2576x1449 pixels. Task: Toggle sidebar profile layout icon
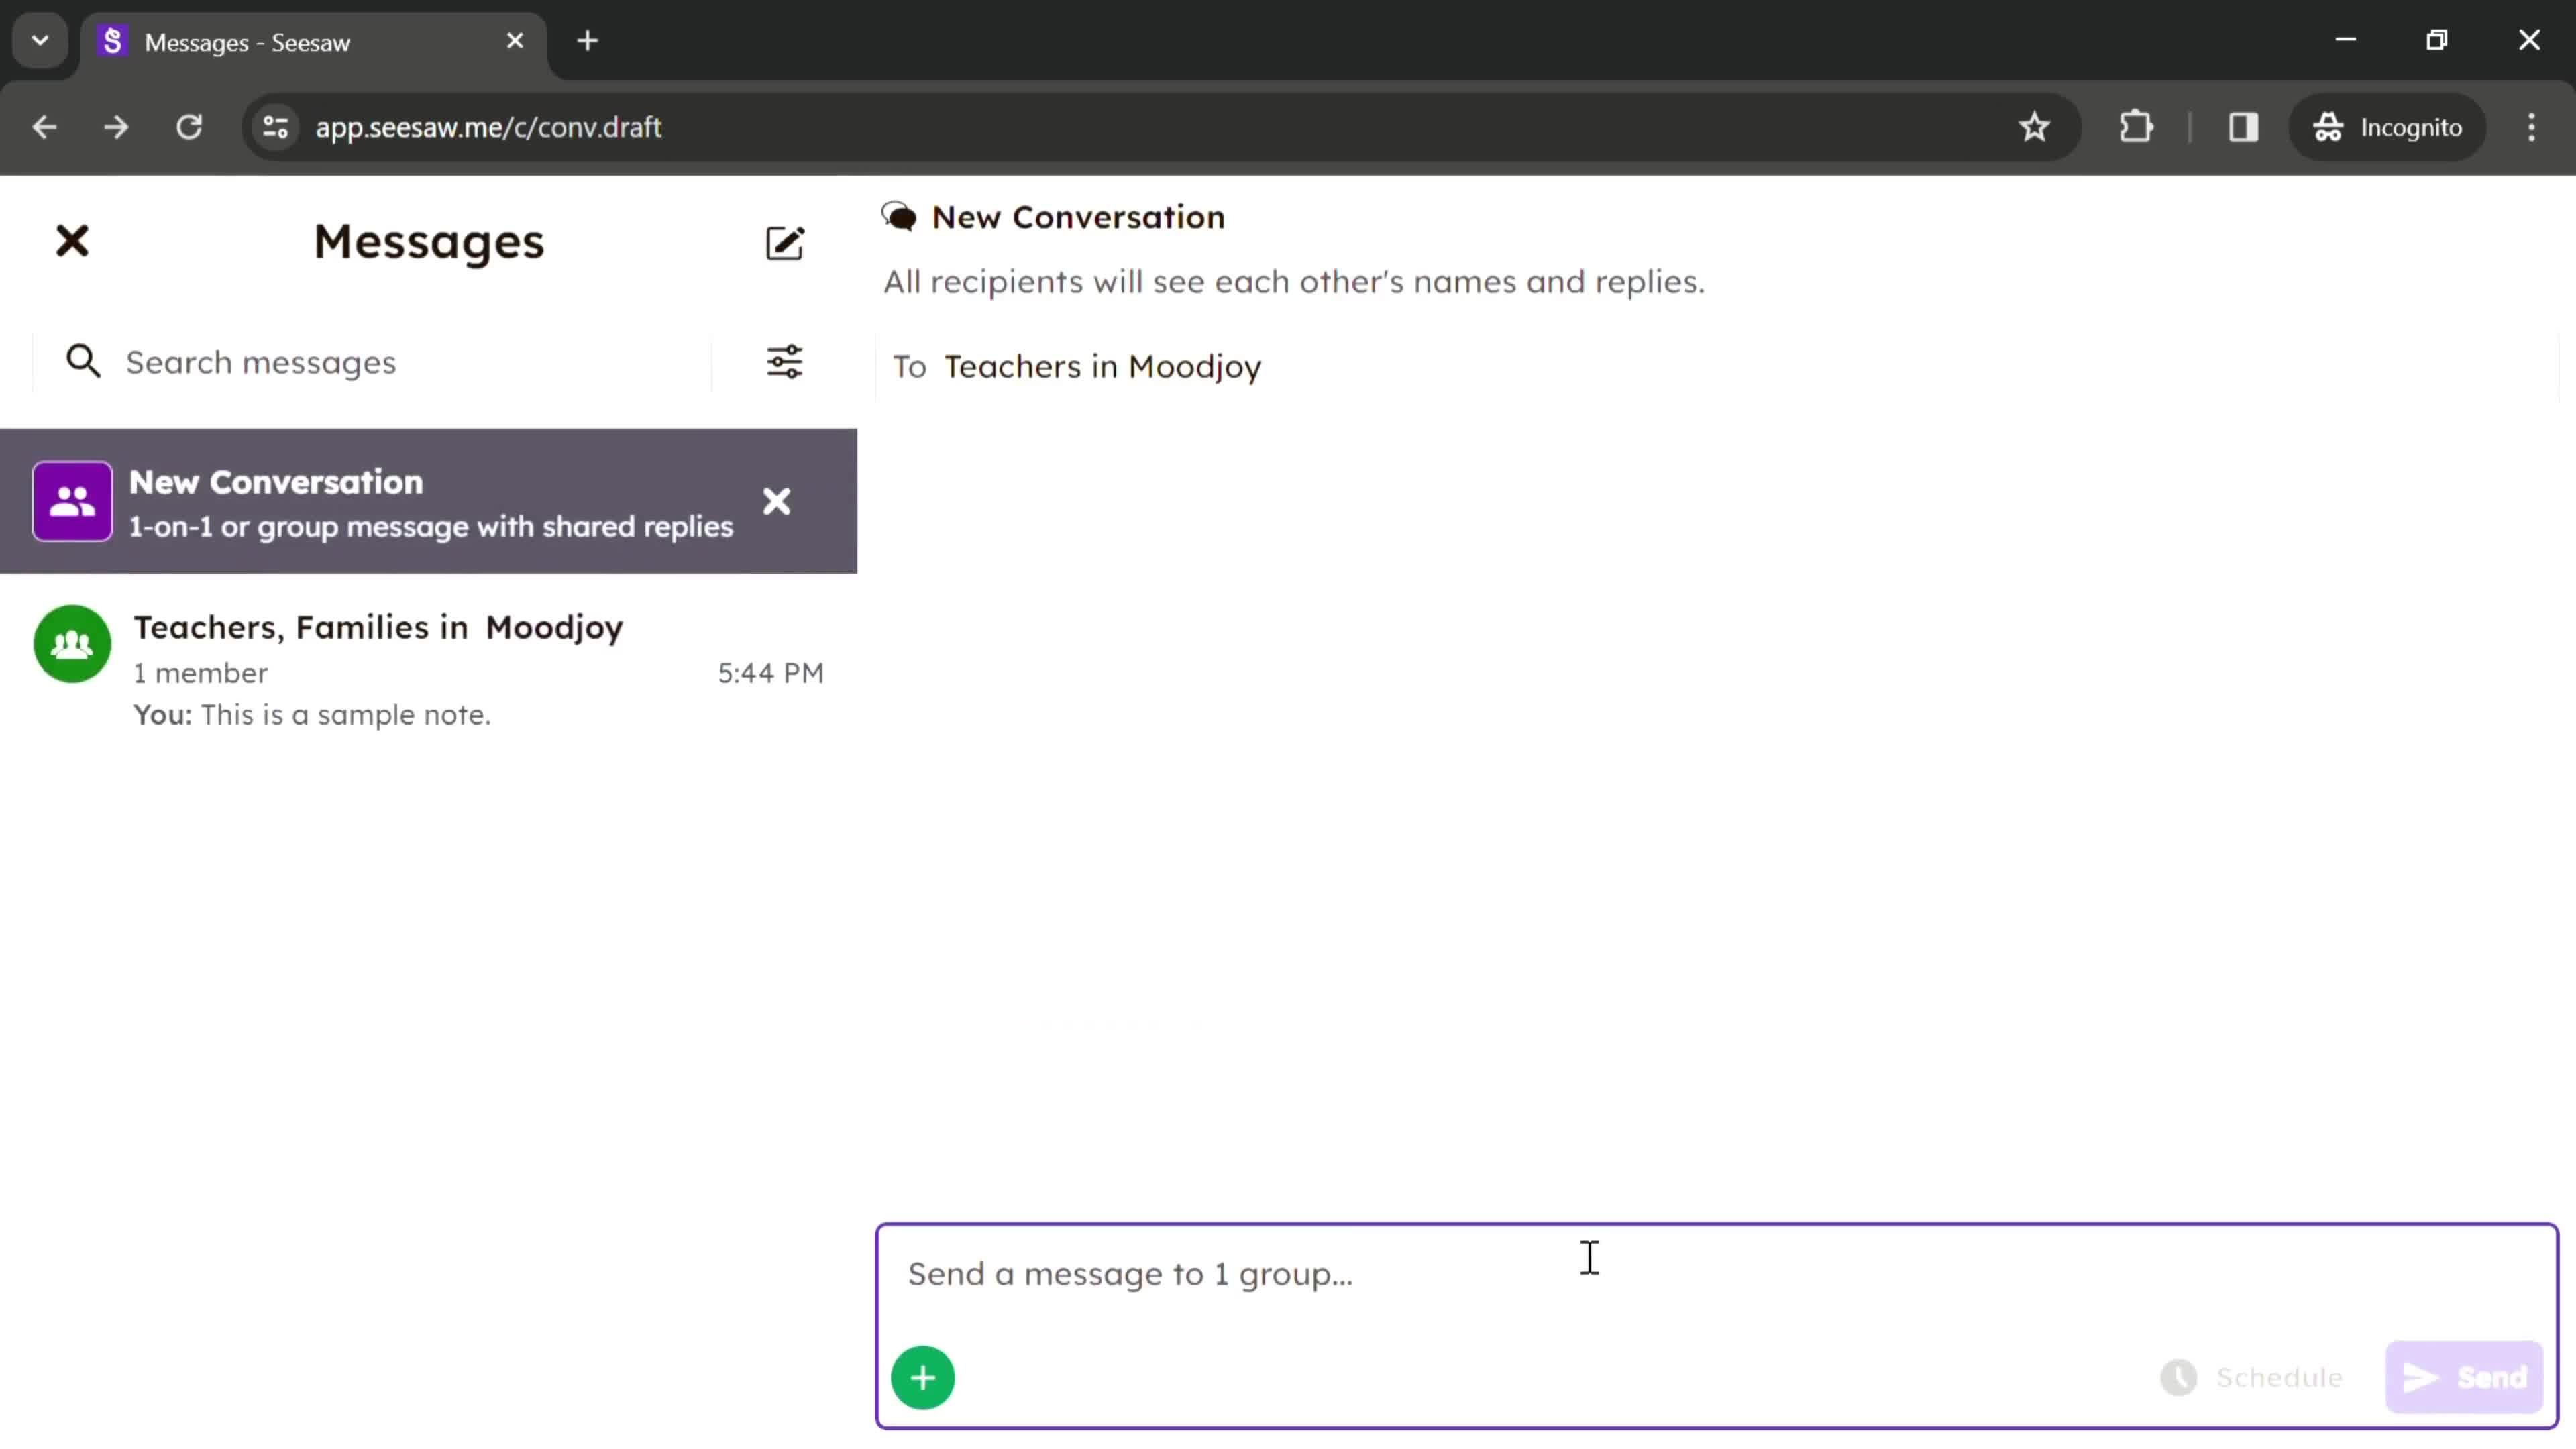pyautogui.click(x=2243, y=125)
